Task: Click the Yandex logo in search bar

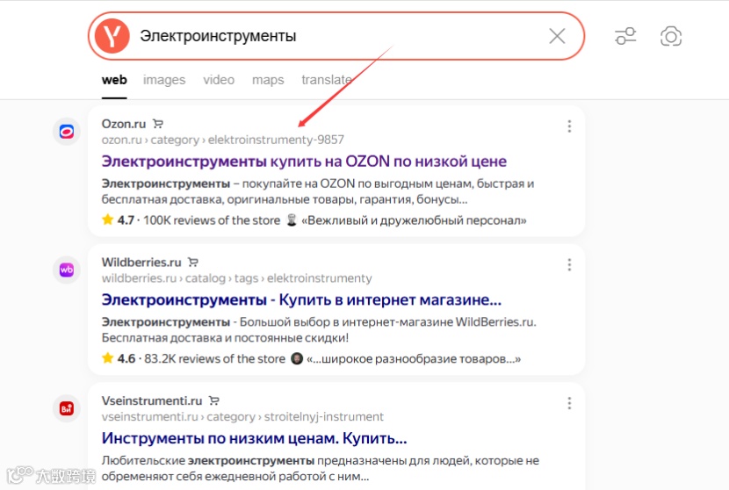Action: [x=112, y=36]
